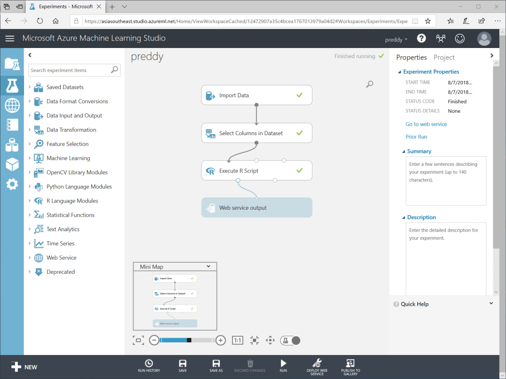
Task: Select the Import Data module
Action: point(257,95)
